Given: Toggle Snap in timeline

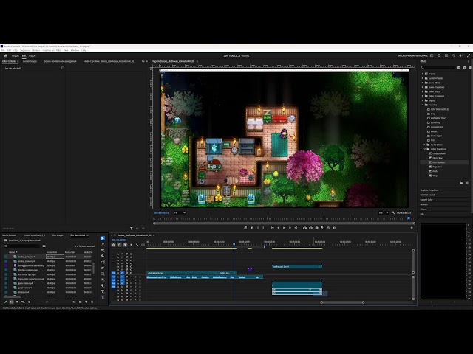Looking at the screenshot, I should pos(120,245).
